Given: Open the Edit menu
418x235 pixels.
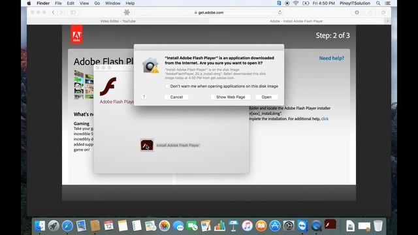Looking at the screenshot, I should [71, 3].
